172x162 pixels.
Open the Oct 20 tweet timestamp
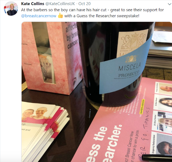(84, 4)
